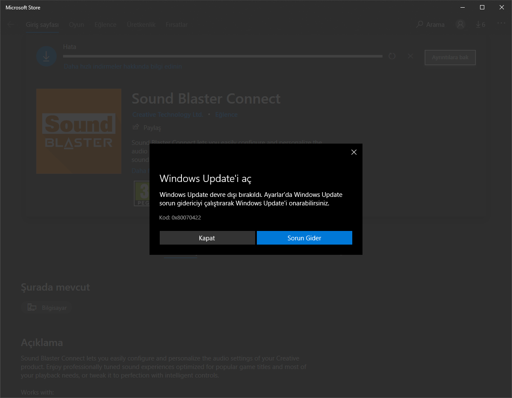This screenshot has width=512, height=398.
Task: Go back with the arrow icon
Action: [x=11, y=25]
